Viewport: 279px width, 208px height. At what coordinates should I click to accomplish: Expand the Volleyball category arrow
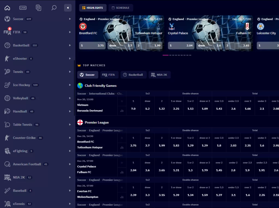click(x=70, y=98)
